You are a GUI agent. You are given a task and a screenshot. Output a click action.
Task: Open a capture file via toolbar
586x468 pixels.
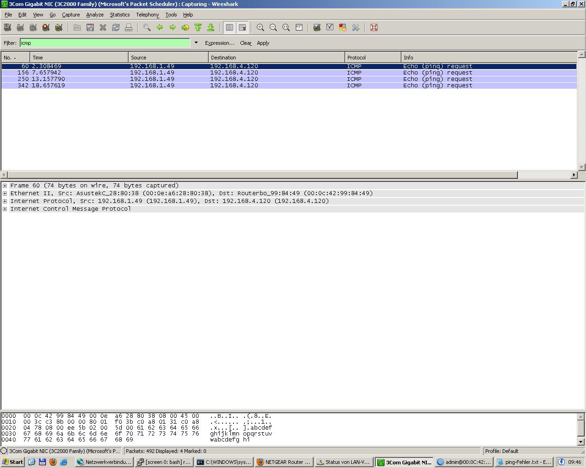click(x=77, y=27)
